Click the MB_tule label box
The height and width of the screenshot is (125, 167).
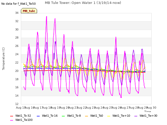click(29, 11)
